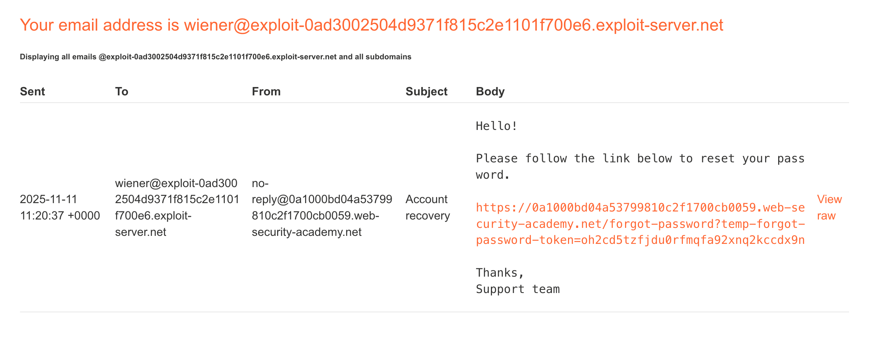This screenshot has width=880, height=364.
Task: Click the To column header
Action: pos(121,91)
